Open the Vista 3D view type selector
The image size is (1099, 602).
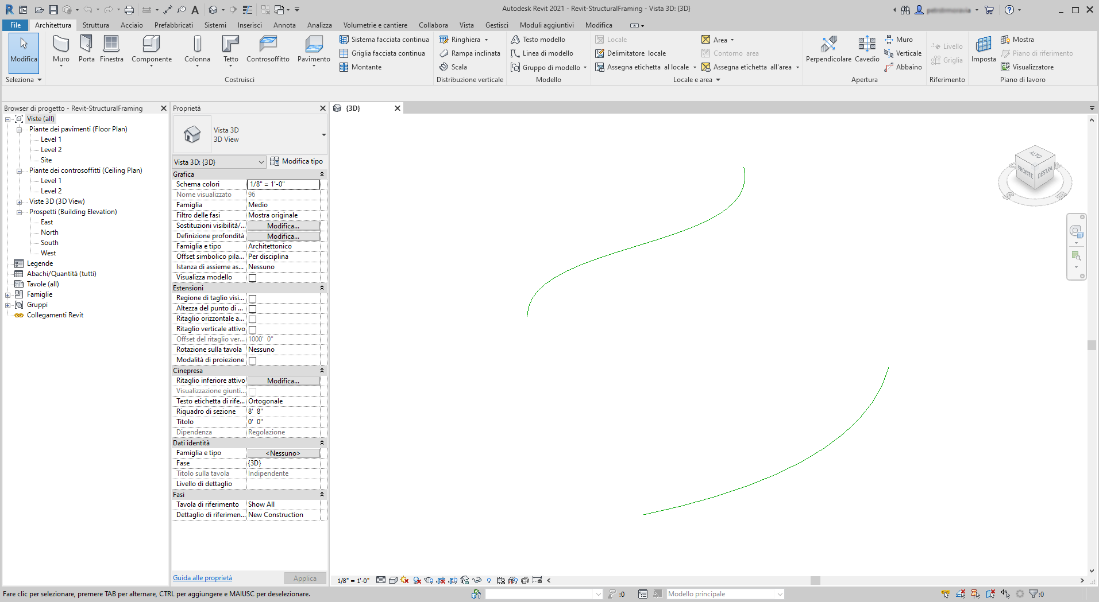tap(261, 162)
